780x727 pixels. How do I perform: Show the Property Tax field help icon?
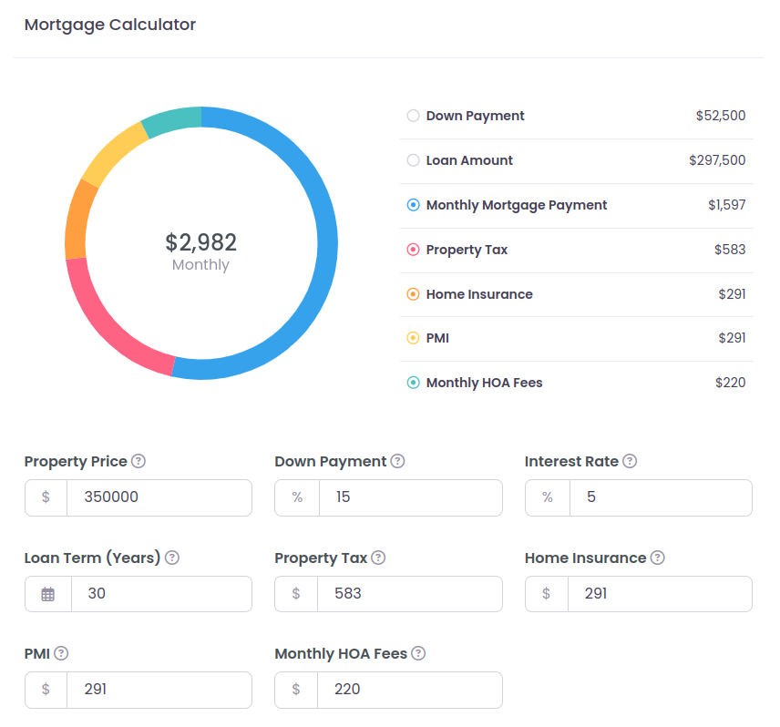pyautogui.click(x=378, y=558)
